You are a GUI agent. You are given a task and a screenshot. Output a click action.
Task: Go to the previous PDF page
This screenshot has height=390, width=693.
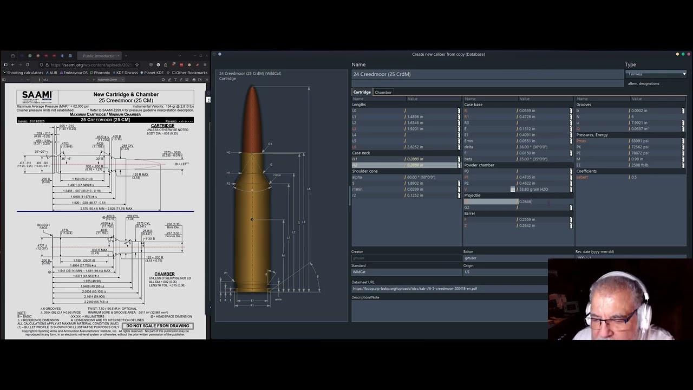pyautogui.click(x=22, y=80)
